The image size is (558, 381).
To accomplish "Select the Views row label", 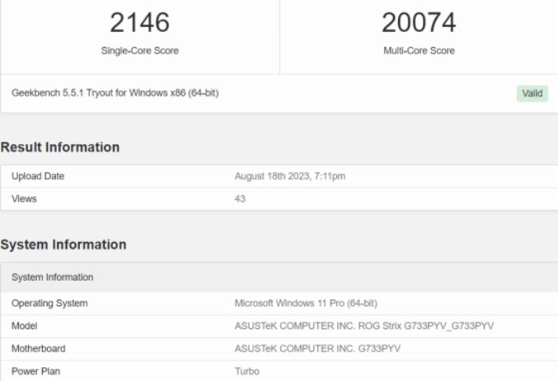I will click(x=24, y=198).
